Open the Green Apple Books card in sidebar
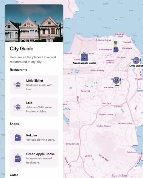 click(34, 158)
